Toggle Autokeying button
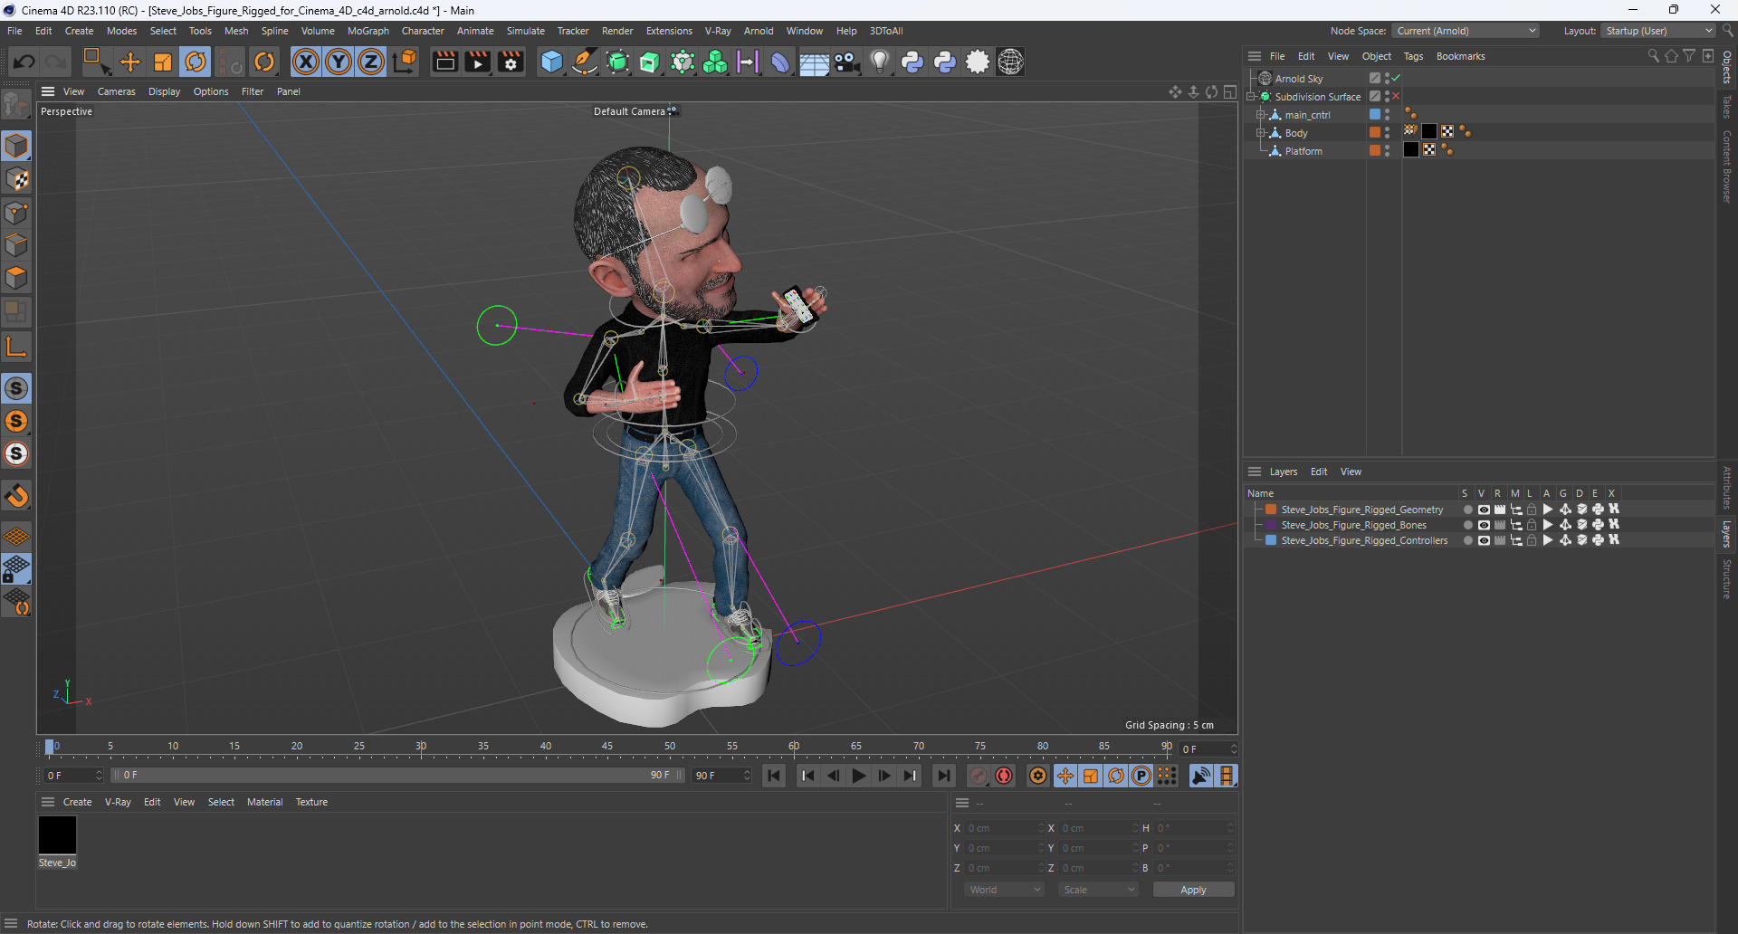The image size is (1738, 934). tap(1004, 776)
